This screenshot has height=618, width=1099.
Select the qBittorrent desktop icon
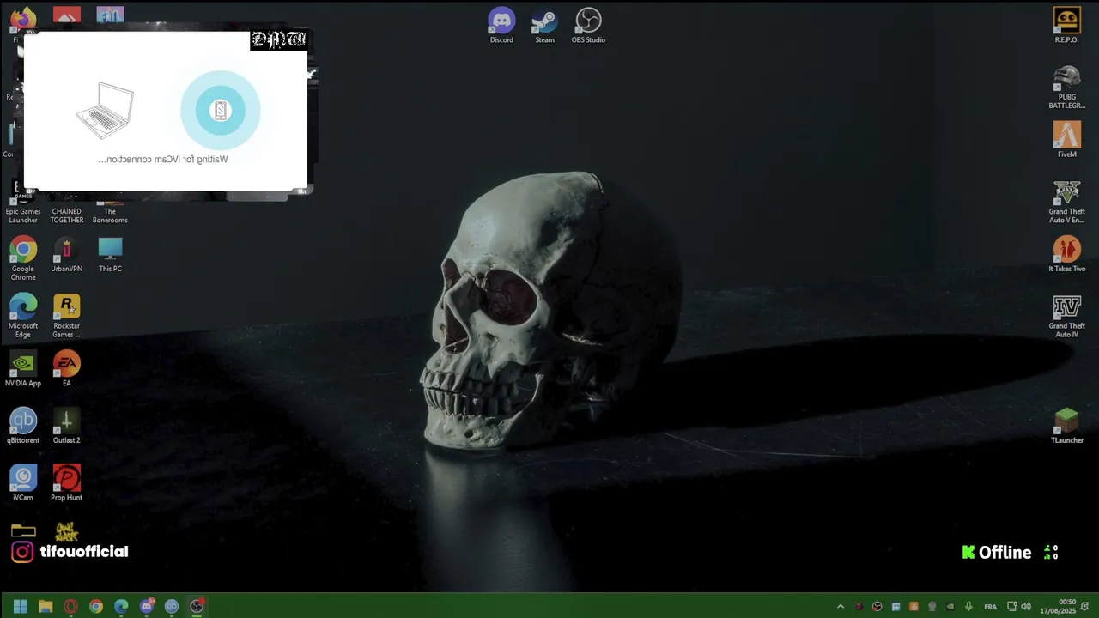tap(23, 426)
